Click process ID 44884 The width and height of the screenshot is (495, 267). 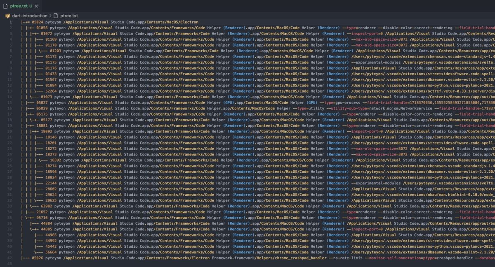tap(47, 223)
